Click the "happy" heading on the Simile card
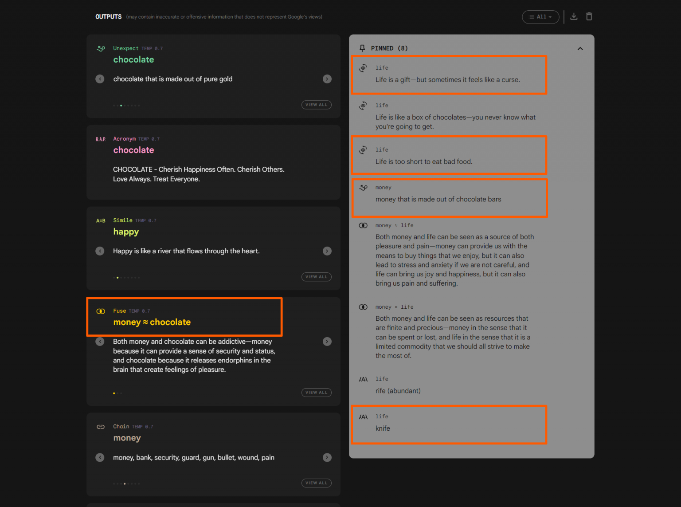 coord(126,232)
